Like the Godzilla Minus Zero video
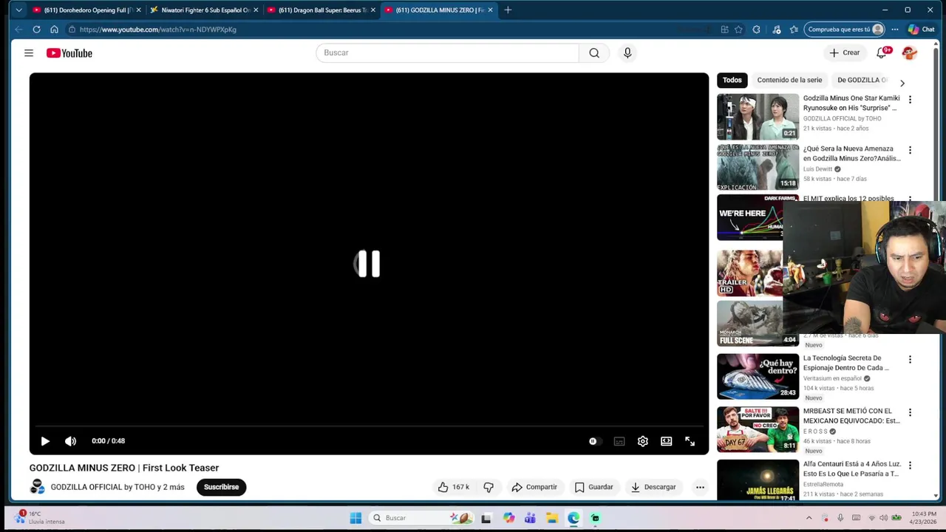 (x=453, y=487)
